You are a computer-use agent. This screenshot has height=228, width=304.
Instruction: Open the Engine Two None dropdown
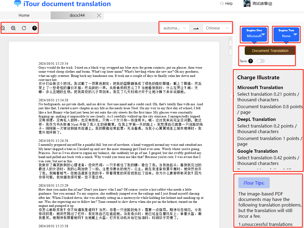click(x=286, y=35)
